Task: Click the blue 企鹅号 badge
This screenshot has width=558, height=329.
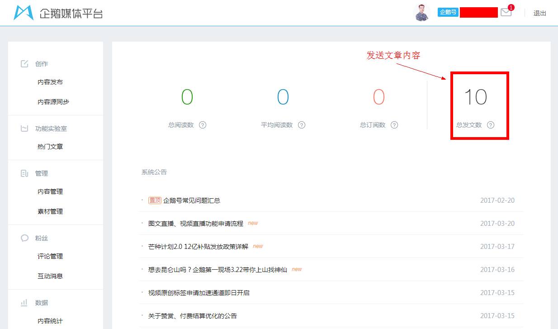Action: pos(448,12)
